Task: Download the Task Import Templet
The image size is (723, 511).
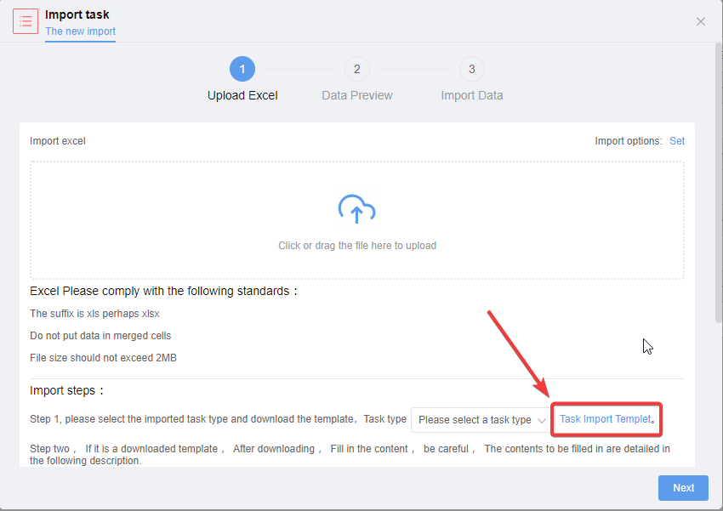Action: [x=606, y=419]
